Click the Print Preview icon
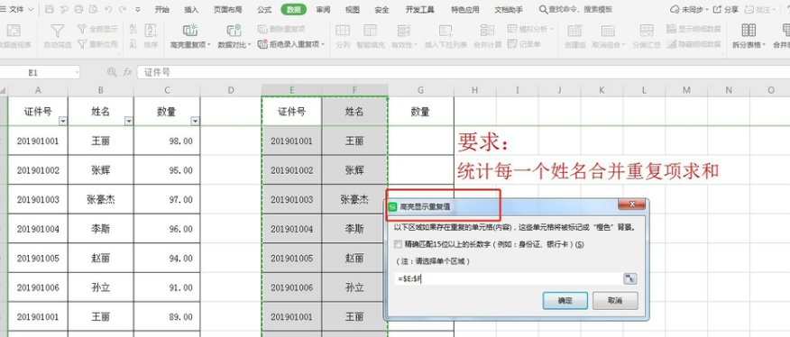Image resolution: width=790 pixels, height=337 pixels. coord(93,9)
